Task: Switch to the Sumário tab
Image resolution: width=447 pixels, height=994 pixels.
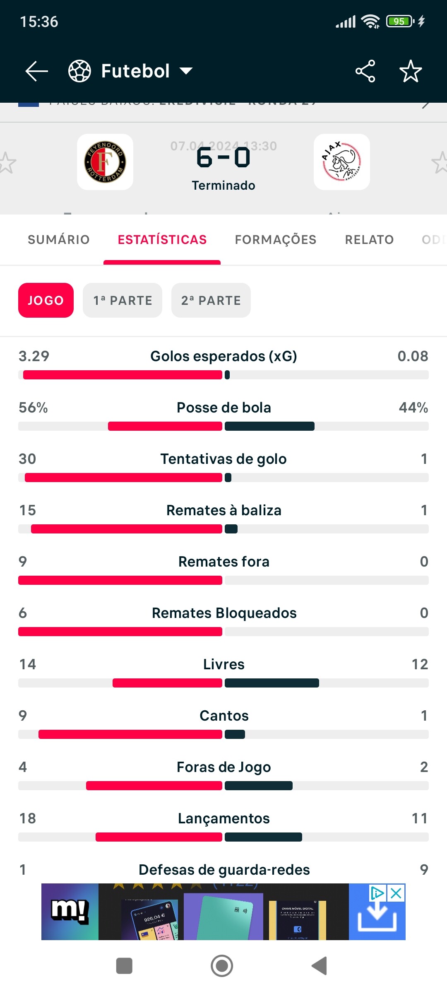Action: 59,240
